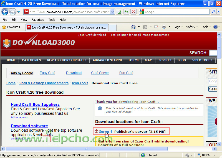Focus the site SEARCH text field
Viewport: 222px width, 158px height.
pyautogui.click(x=213, y=53)
